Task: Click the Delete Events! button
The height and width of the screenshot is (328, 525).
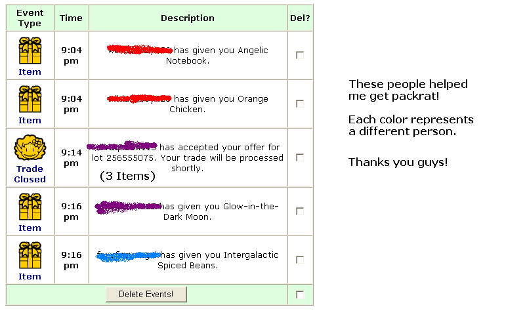Action: (146, 294)
